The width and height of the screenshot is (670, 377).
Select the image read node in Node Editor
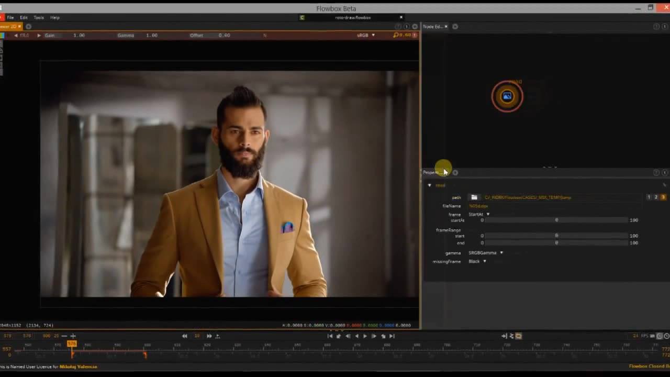click(x=507, y=96)
